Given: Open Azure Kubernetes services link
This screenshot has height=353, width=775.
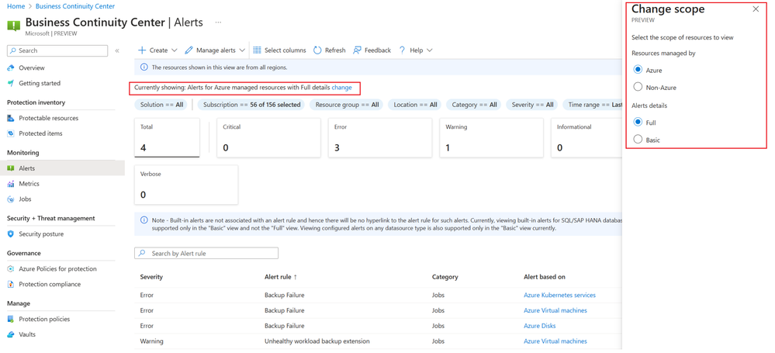Looking at the screenshot, I should [x=559, y=295].
